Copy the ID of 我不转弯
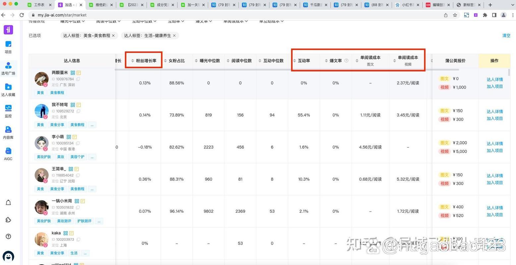The image size is (516, 265). point(78,111)
